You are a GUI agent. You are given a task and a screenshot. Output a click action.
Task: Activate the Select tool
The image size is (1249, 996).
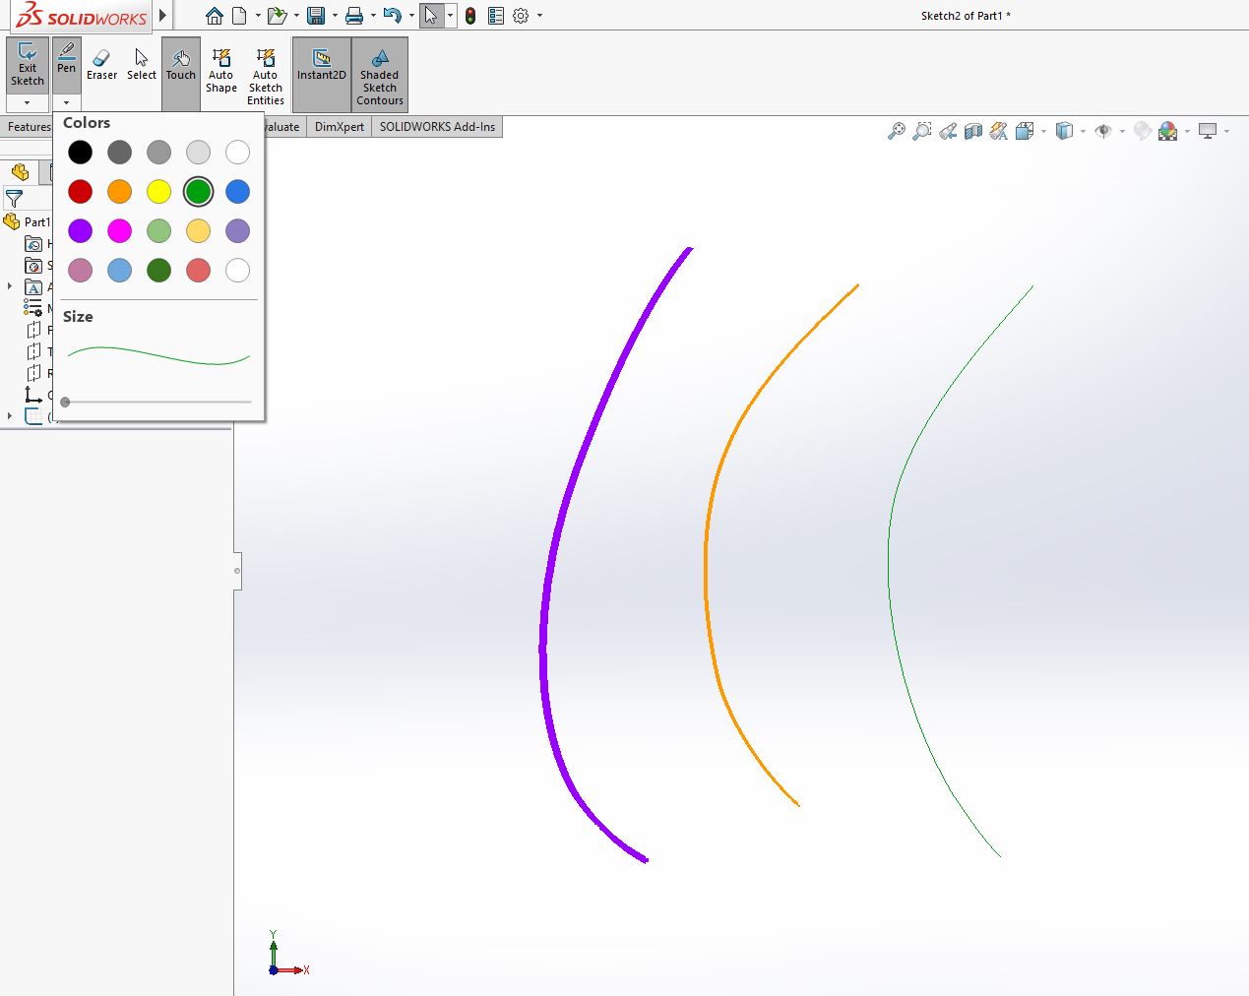142,65
